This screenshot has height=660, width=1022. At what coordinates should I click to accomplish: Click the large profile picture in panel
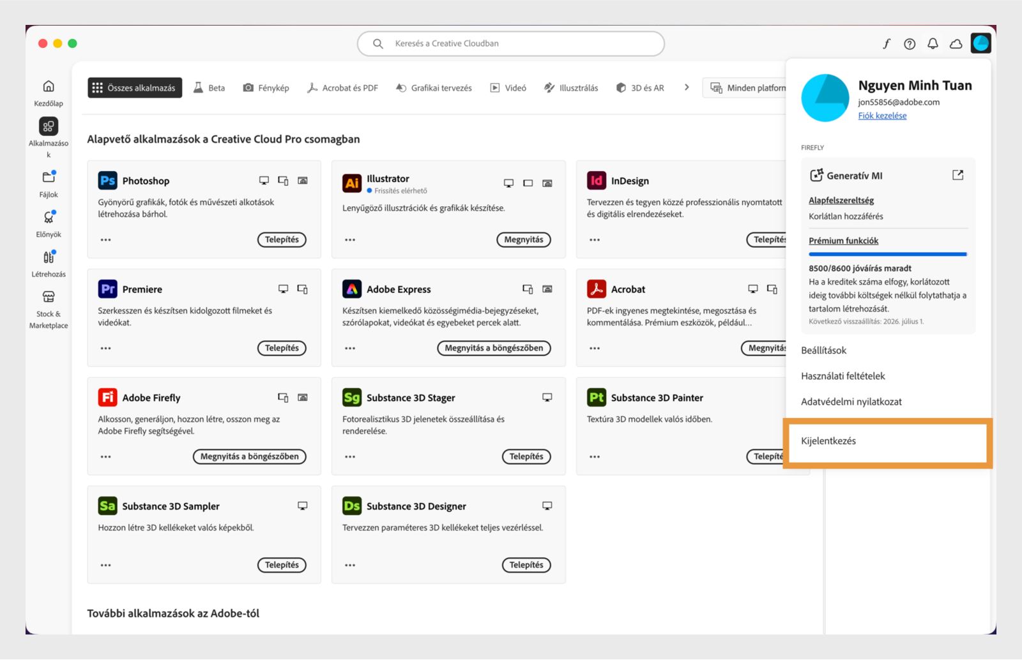pyautogui.click(x=825, y=98)
